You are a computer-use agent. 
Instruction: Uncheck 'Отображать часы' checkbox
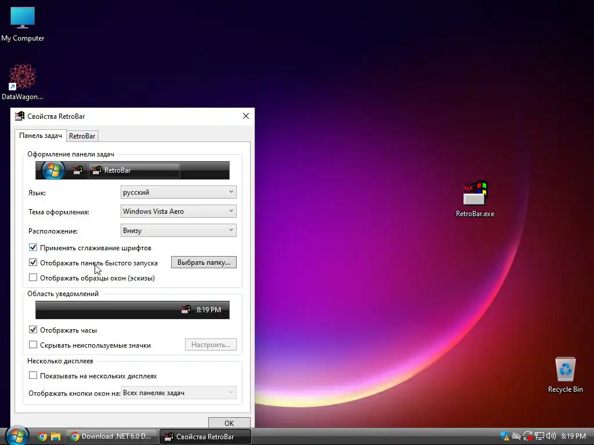click(x=33, y=330)
